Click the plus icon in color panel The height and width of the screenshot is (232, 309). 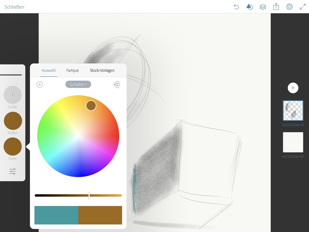point(40,84)
